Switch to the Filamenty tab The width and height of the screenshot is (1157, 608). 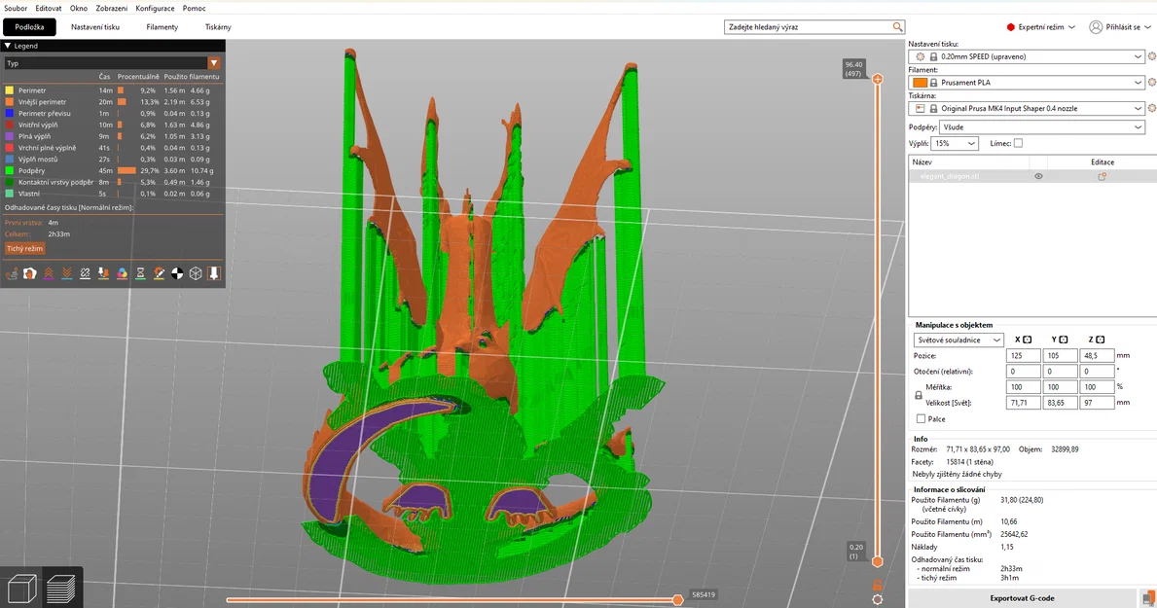pyautogui.click(x=163, y=27)
